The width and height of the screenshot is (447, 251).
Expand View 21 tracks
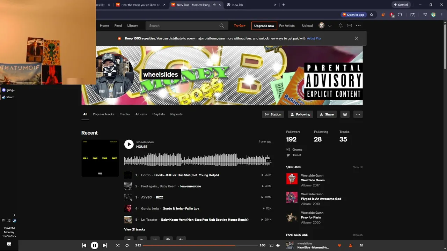tap(134, 229)
